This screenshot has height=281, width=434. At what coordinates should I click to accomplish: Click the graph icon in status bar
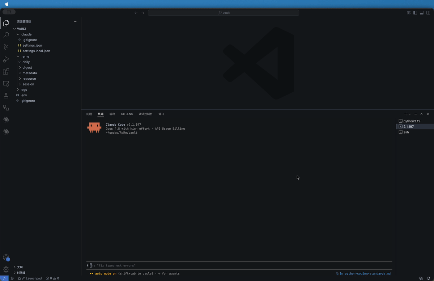coord(12,278)
